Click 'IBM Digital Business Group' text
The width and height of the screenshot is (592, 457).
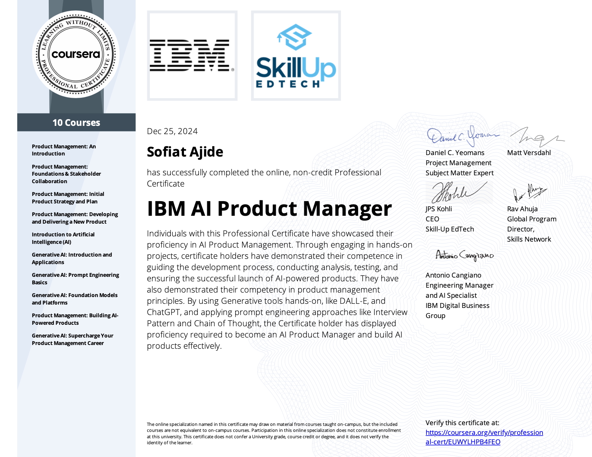(x=457, y=311)
